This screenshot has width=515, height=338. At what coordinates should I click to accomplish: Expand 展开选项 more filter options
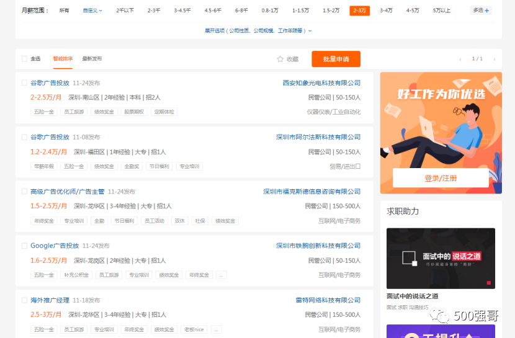pyautogui.click(x=258, y=30)
